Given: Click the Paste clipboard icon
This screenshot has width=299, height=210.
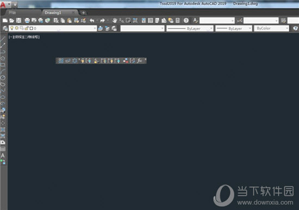Looking at the screenshot, I should click(x=70, y=21).
